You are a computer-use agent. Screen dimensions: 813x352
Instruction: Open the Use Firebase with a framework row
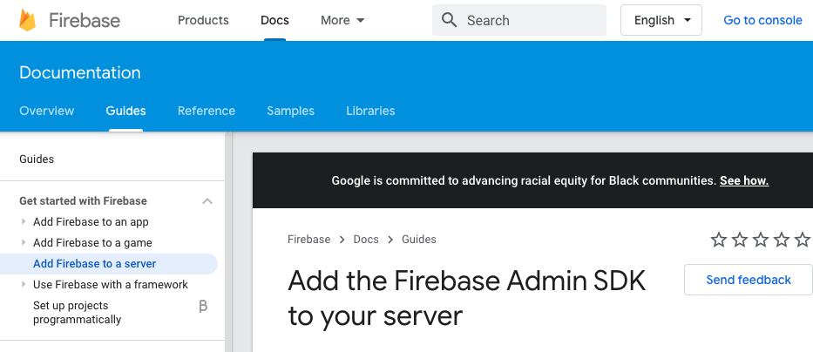click(111, 285)
